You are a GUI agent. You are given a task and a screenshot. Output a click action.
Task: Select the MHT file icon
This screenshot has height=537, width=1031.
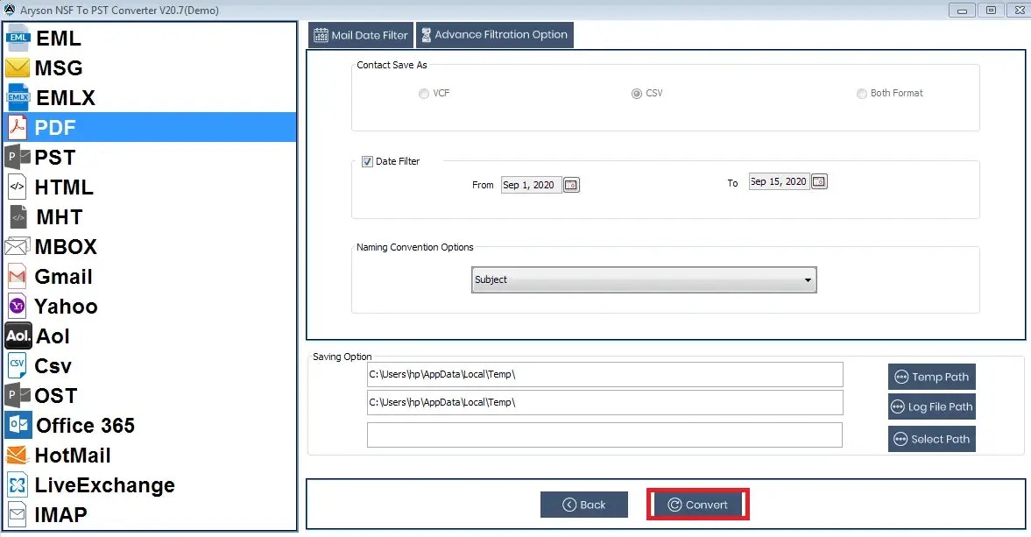(18, 217)
